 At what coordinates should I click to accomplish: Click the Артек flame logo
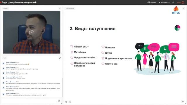click(176, 10)
